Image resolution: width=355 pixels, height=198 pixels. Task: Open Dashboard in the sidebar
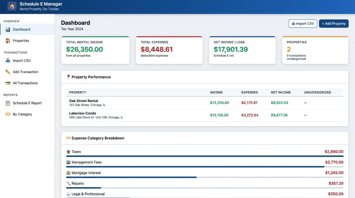27,30
